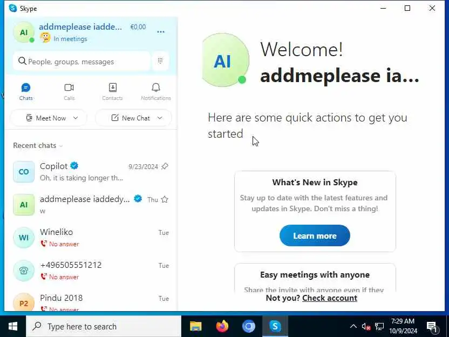The image size is (449, 337).
Task: Click the In meetings mood emoji
Action: point(45,38)
